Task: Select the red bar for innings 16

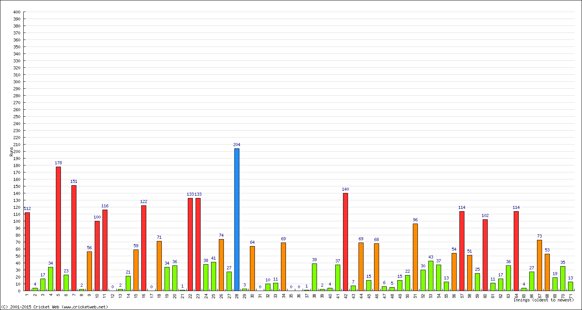Action: (x=144, y=248)
